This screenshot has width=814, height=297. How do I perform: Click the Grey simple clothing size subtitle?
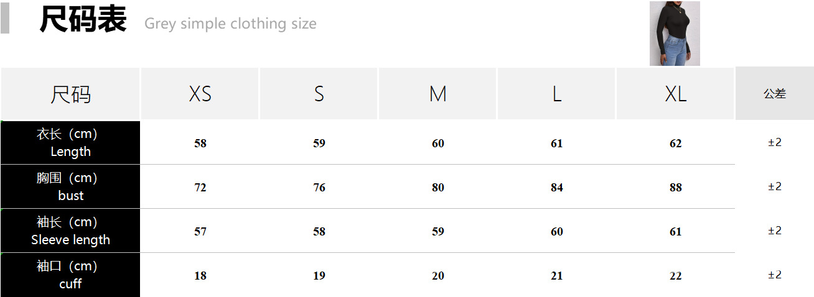(230, 24)
